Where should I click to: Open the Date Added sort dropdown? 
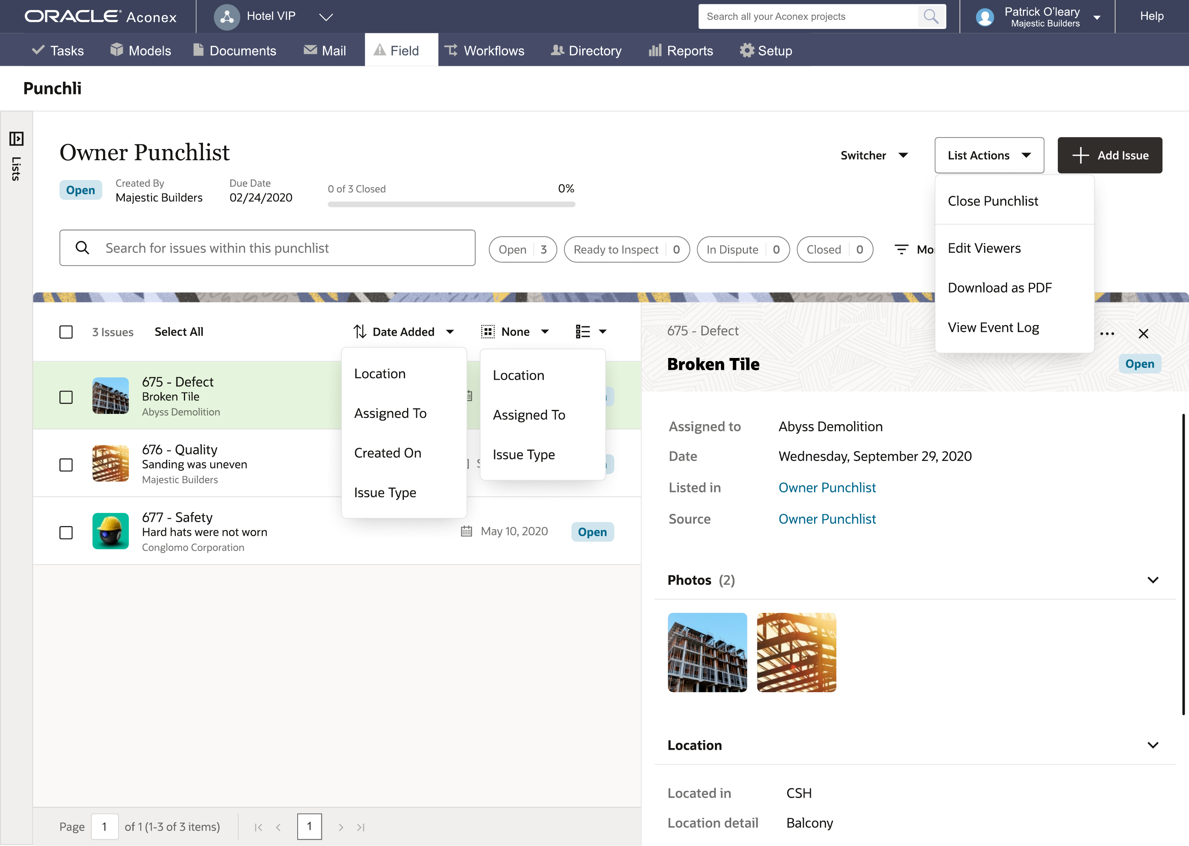click(403, 332)
